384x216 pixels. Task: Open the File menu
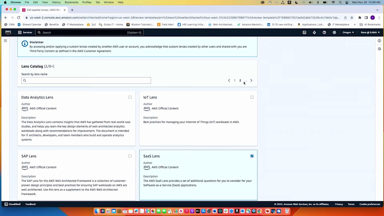pos(27,2)
